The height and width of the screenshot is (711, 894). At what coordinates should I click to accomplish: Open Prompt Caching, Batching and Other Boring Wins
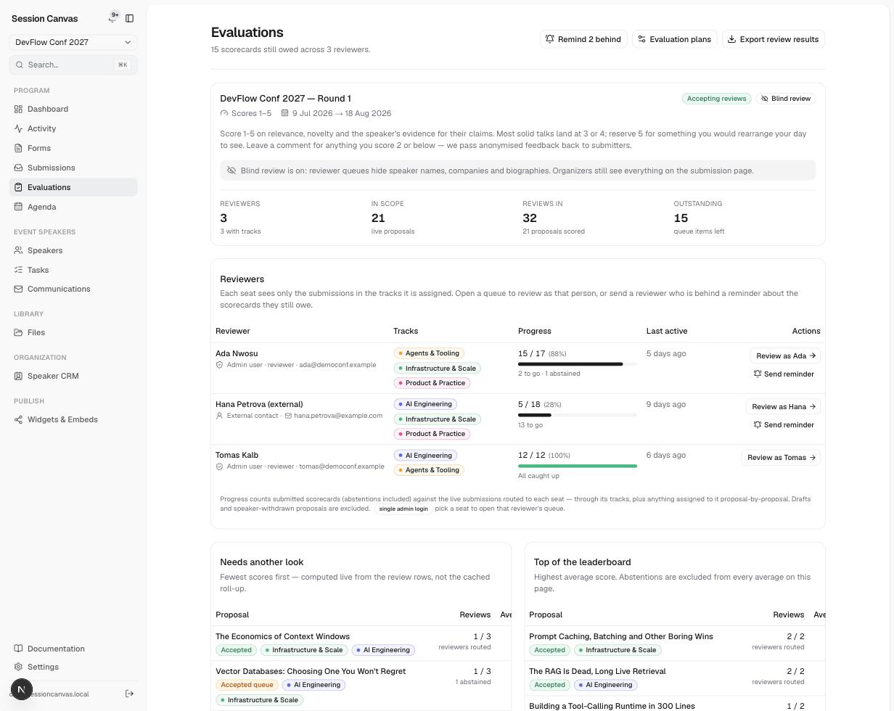click(x=621, y=636)
